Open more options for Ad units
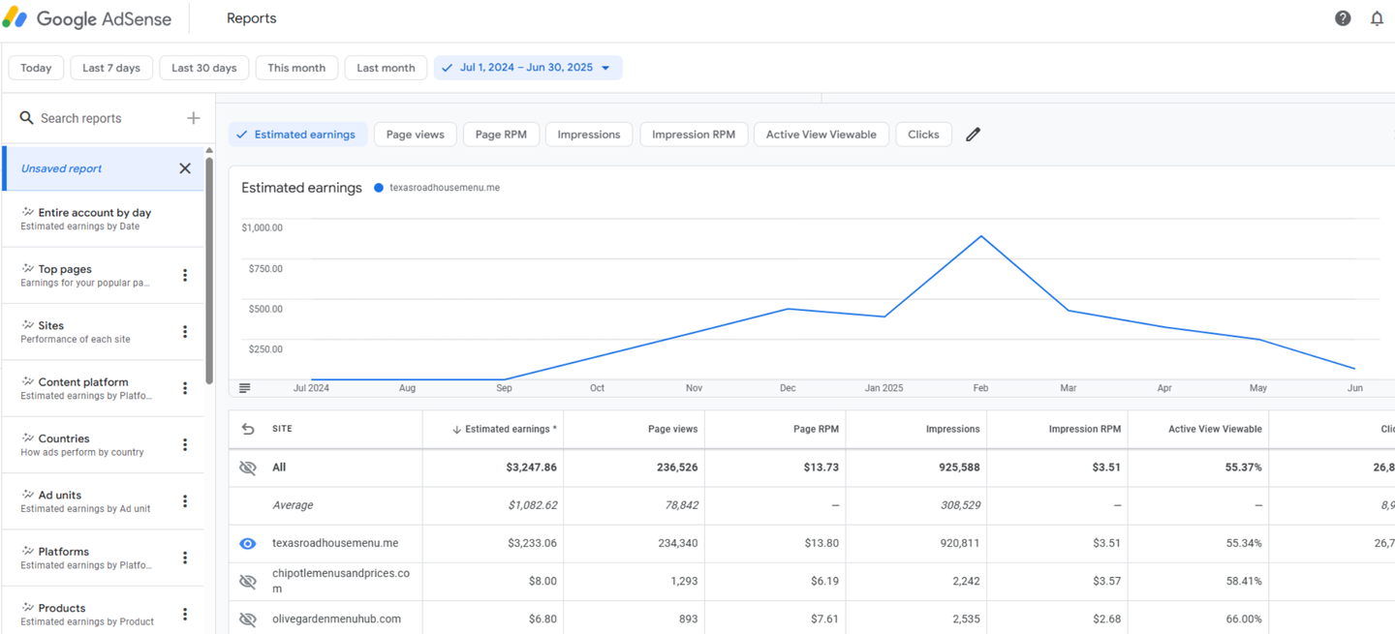The image size is (1395, 634). (x=185, y=501)
